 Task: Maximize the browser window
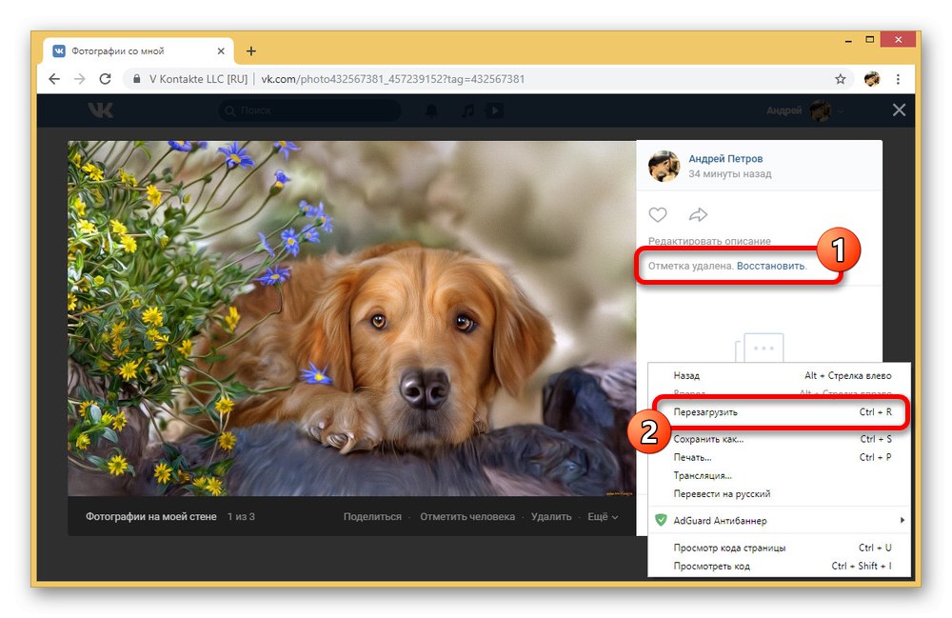(x=869, y=40)
